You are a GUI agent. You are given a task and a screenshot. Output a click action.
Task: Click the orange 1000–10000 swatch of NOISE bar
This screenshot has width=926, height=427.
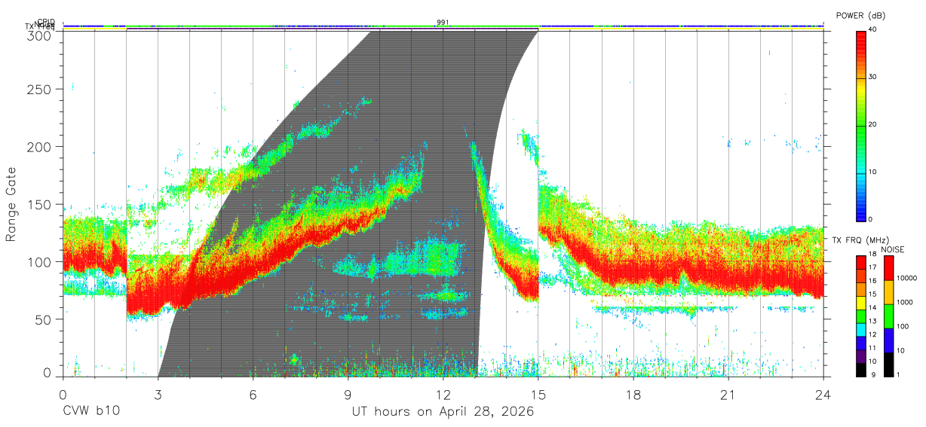pyautogui.click(x=889, y=291)
